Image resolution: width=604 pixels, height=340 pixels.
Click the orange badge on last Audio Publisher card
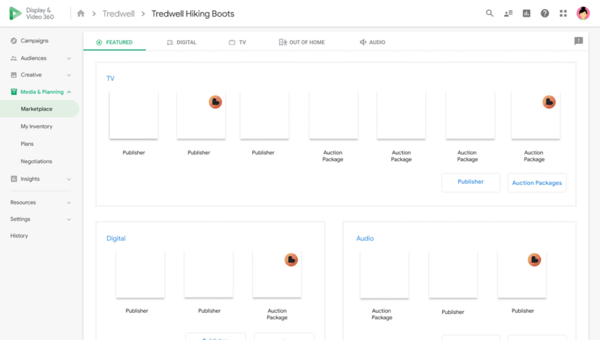pyautogui.click(x=534, y=260)
